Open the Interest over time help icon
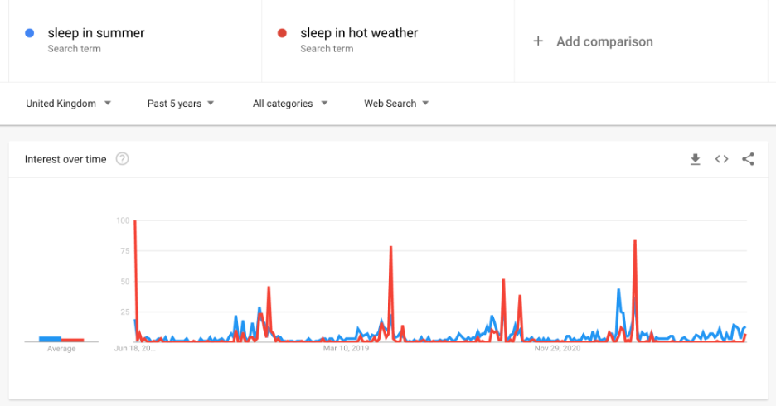This screenshot has height=406, width=776. [x=122, y=159]
